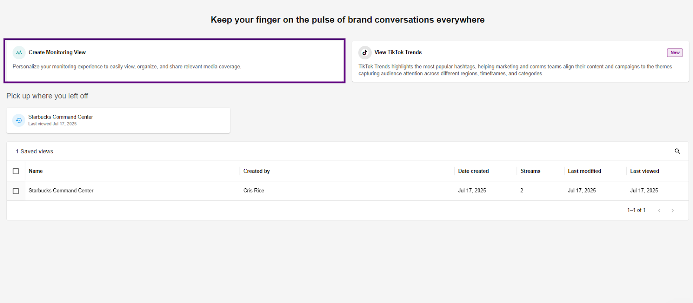Click the Personalize your monitoring experience description
Image resolution: width=693 pixels, height=303 pixels.
click(x=127, y=67)
